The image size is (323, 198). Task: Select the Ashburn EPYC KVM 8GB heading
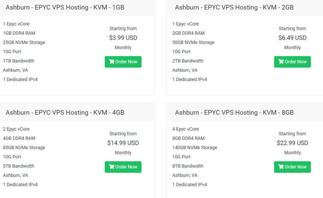pyautogui.click(x=234, y=113)
